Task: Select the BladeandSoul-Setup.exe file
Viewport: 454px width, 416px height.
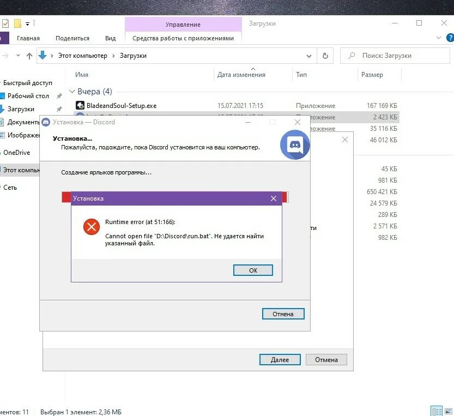Action: [122, 106]
